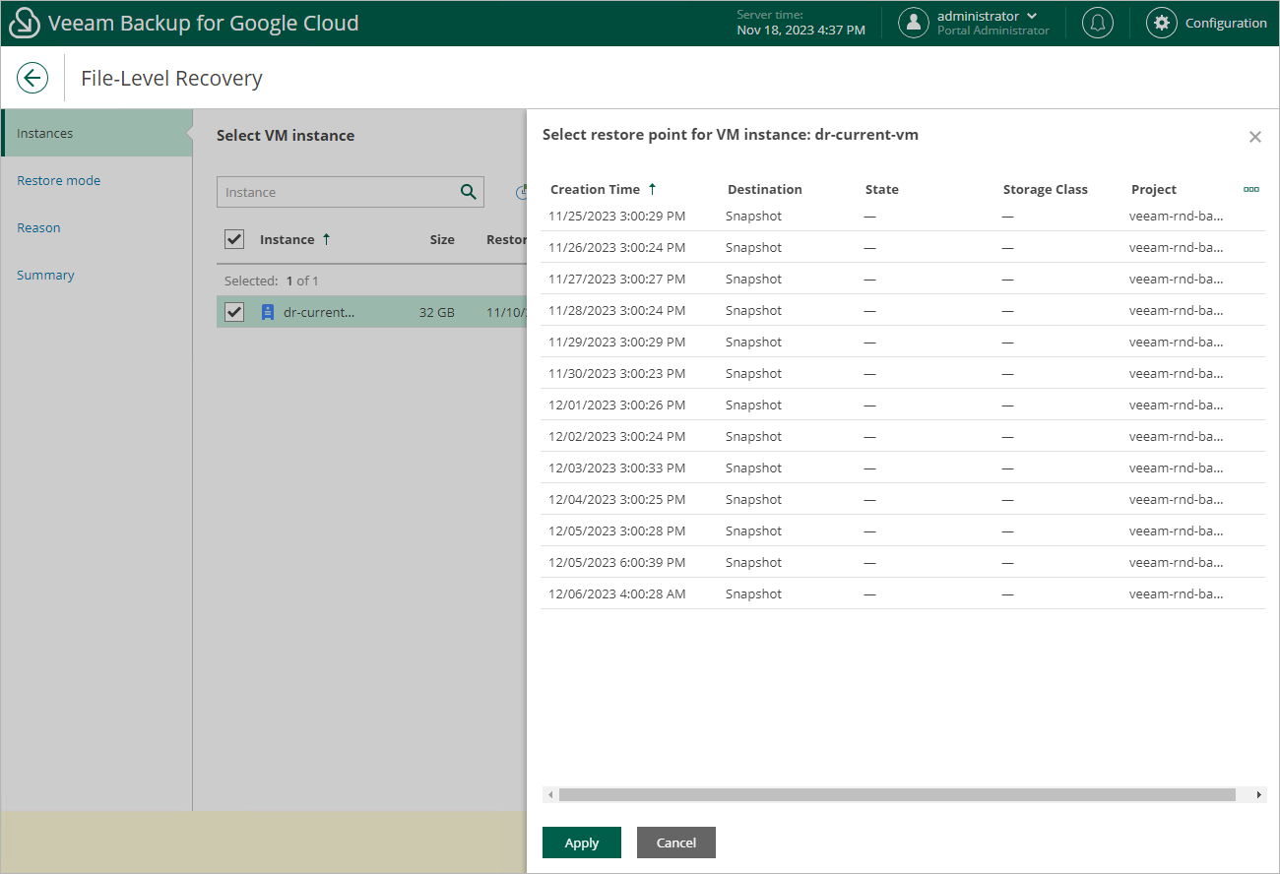
Task: Select restore point 11/26/2023 3:00:24 PM
Action: (x=903, y=247)
